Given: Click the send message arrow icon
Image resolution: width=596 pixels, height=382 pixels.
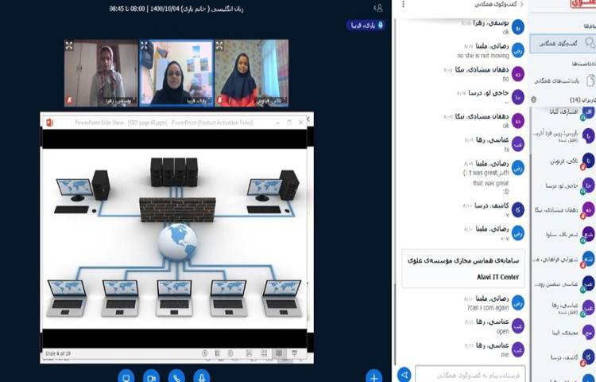Looking at the screenshot, I should point(404,374).
